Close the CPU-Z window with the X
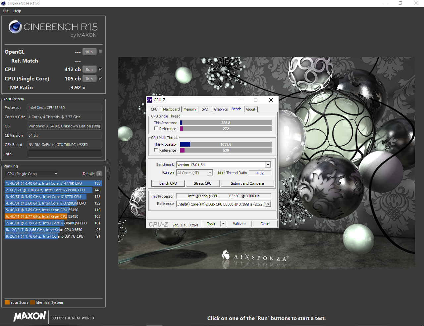This screenshot has width=424, height=326. [271, 100]
